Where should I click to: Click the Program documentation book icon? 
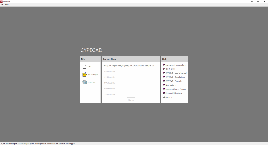point(164,65)
